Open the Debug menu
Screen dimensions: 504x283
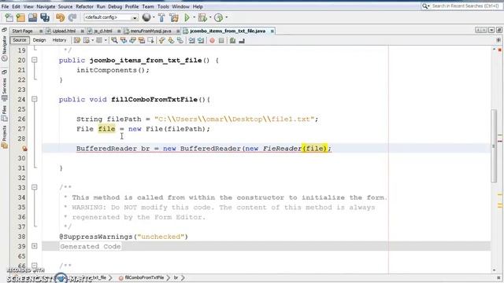115,6
